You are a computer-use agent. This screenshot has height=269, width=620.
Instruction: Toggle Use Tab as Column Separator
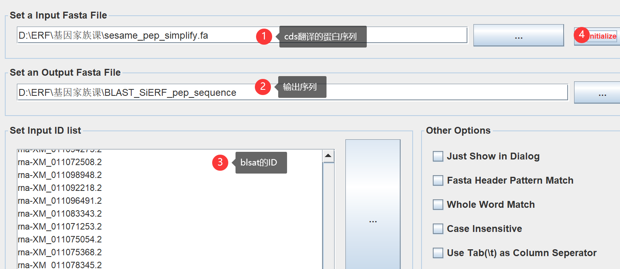[x=438, y=253]
